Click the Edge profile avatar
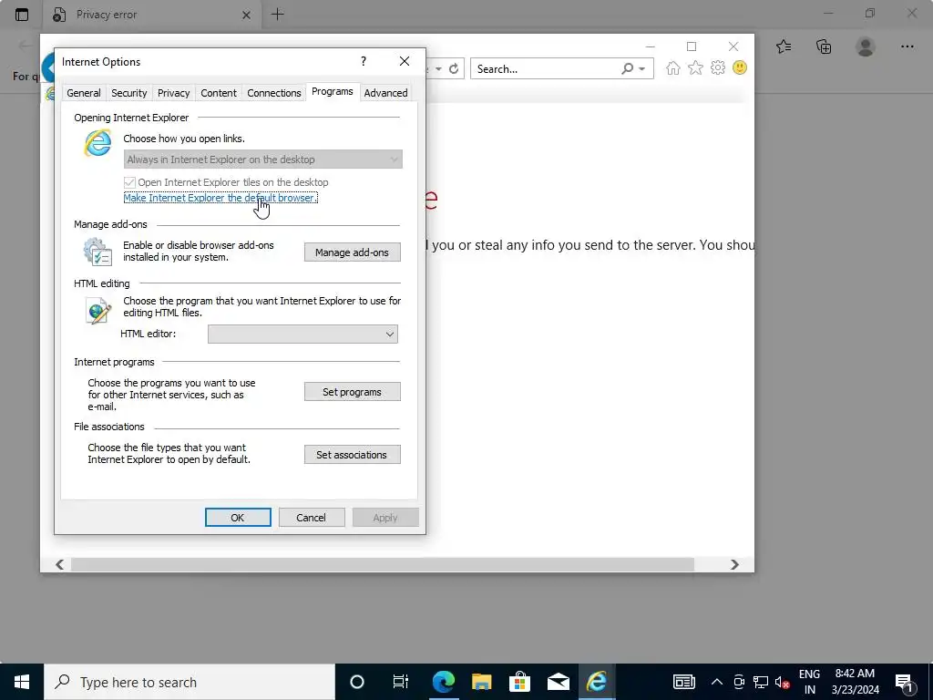 pyautogui.click(x=866, y=46)
